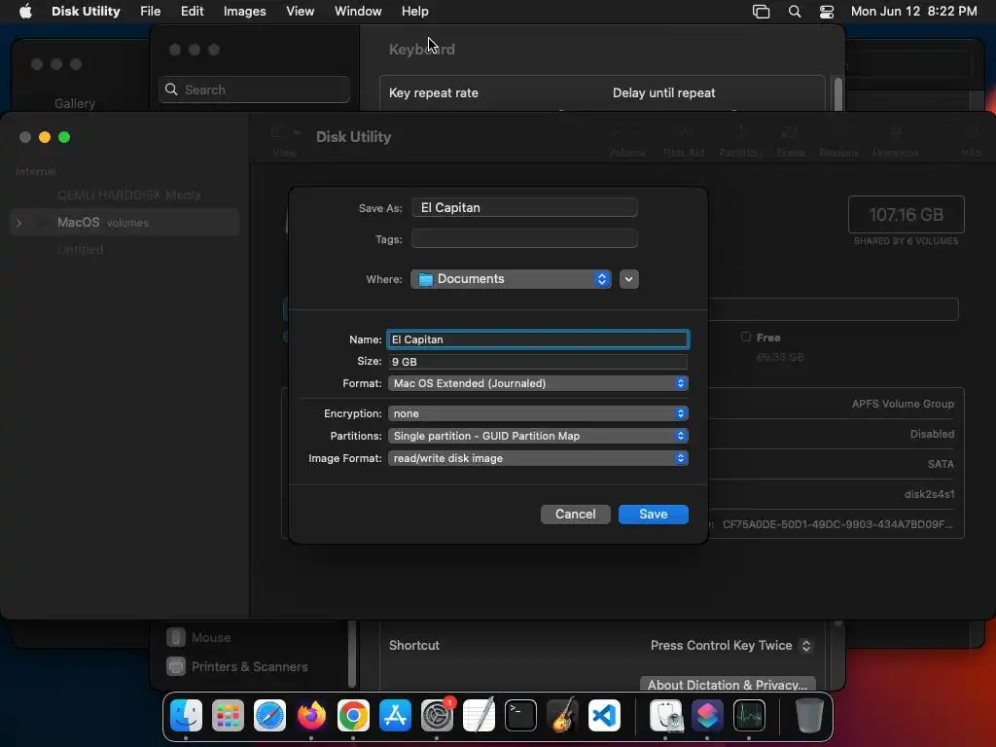996x747 pixels.
Task: Click the Mouse icon in Settings sidebar
Action: [176, 637]
